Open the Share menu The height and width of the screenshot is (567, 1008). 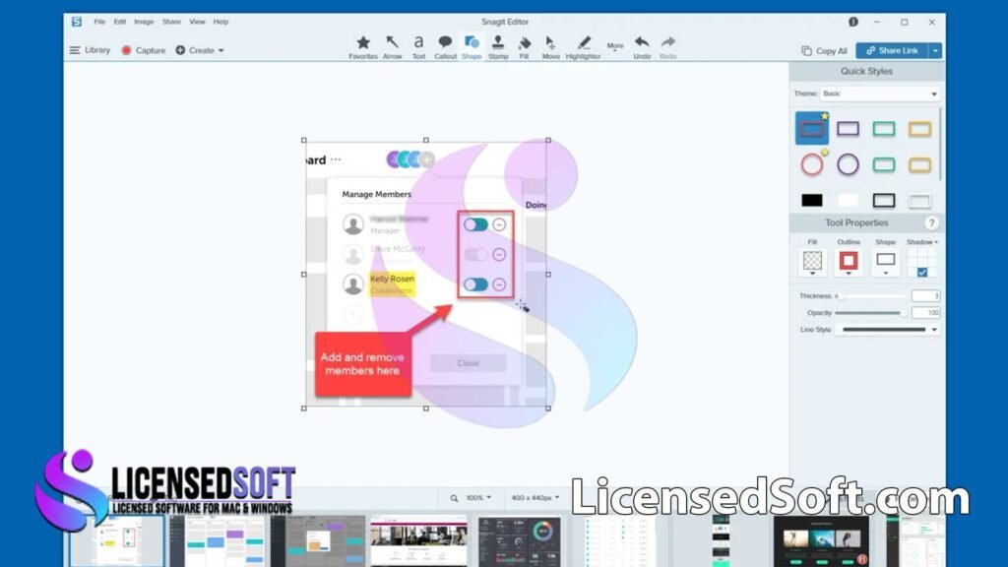tap(171, 22)
